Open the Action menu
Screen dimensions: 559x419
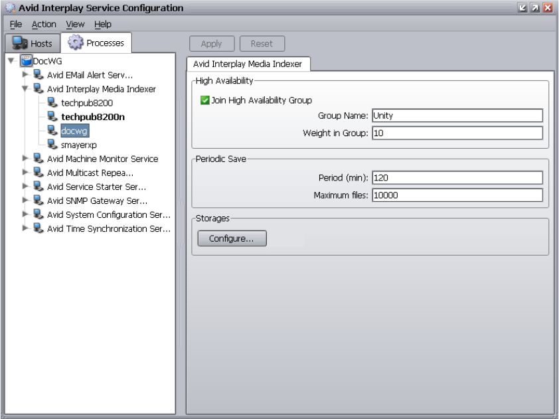tap(44, 25)
